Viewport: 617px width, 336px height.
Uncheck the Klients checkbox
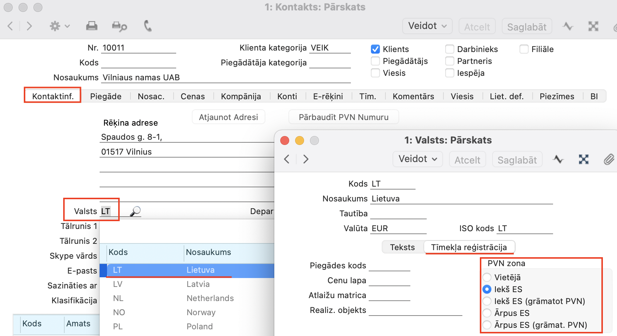(375, 49)
